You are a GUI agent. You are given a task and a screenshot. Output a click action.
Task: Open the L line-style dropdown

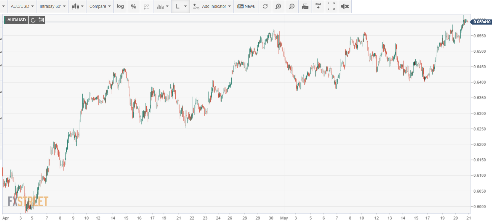pos(181,6)
